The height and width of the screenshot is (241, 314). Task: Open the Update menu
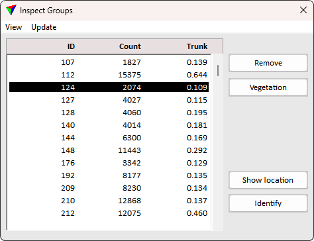(44, 27)
